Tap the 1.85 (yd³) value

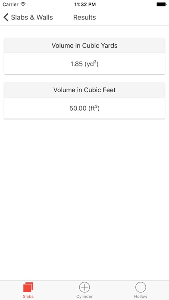point(84,64)
